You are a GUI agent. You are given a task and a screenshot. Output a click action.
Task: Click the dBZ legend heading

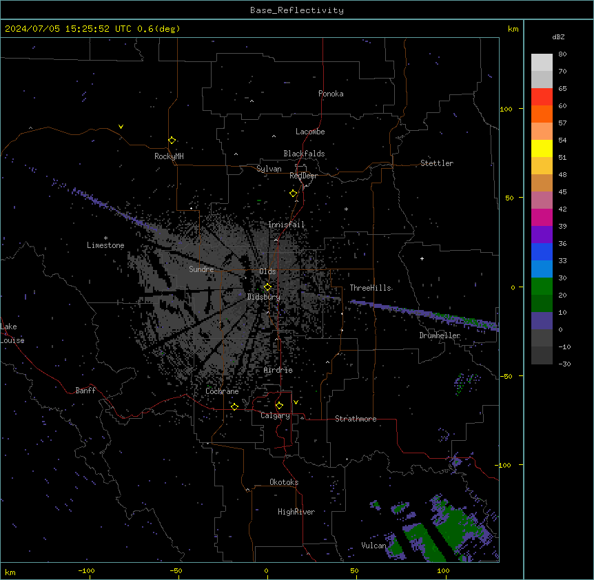tap(558, 37)
